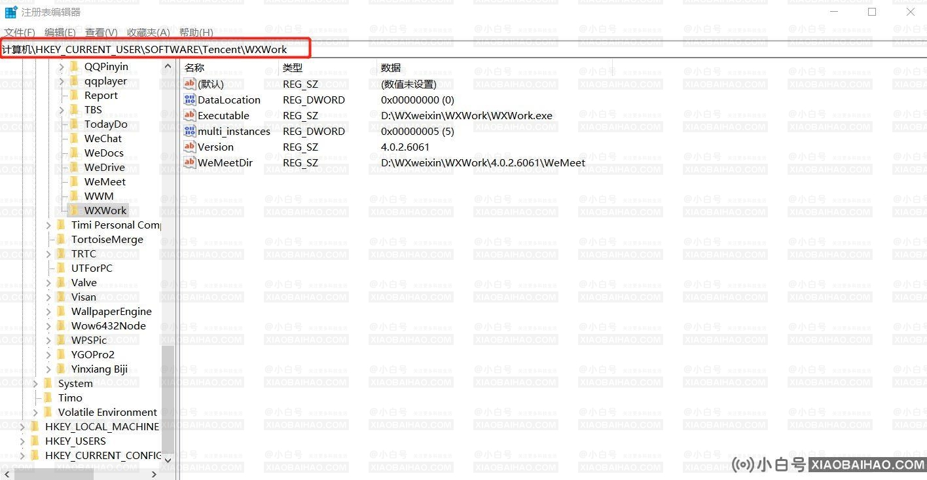Select the Report folder icon

tap(74, 95)
